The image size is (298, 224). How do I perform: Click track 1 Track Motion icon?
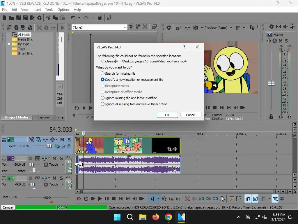point(38,140)
